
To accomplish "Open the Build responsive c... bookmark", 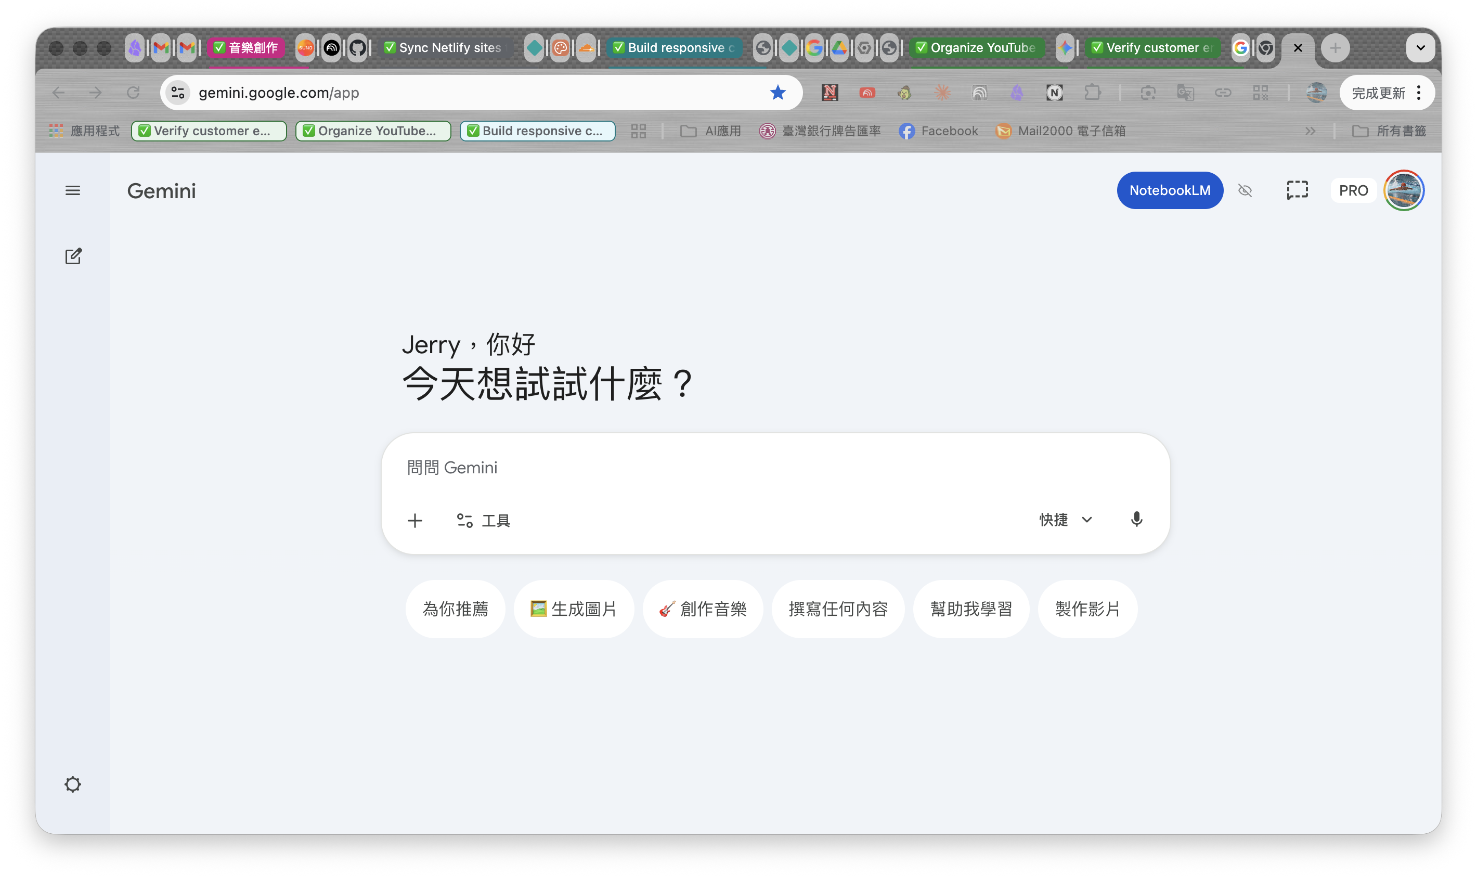I will [537, 131].
